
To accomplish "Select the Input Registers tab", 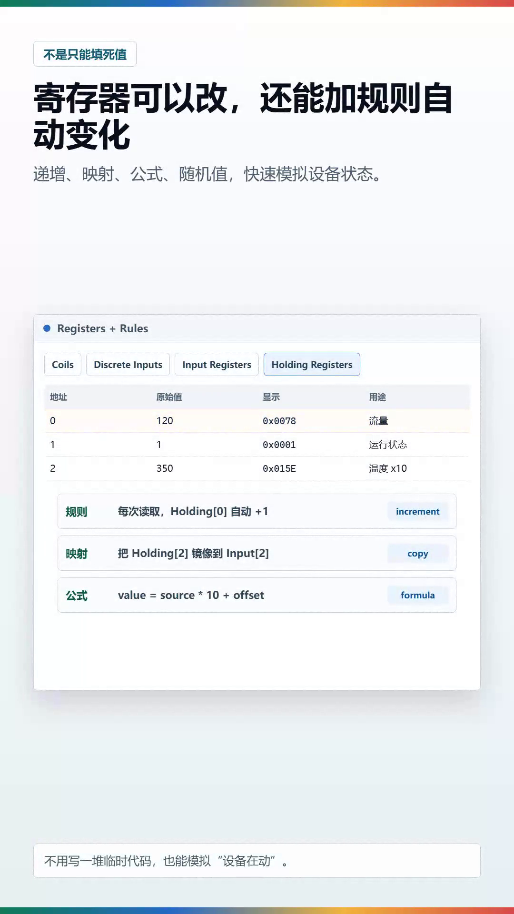I will pos(217,365).
